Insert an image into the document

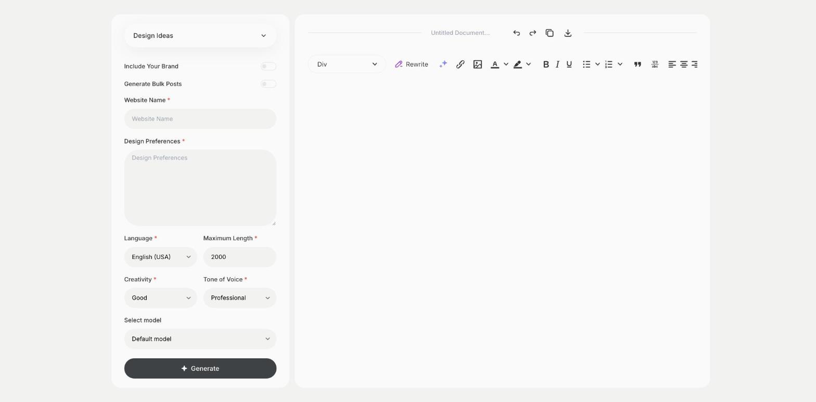(477, 64)
